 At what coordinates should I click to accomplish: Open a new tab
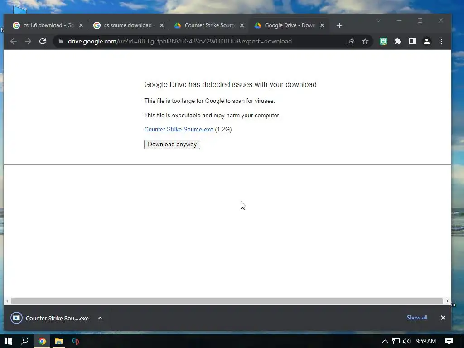(x=339, y=25)
